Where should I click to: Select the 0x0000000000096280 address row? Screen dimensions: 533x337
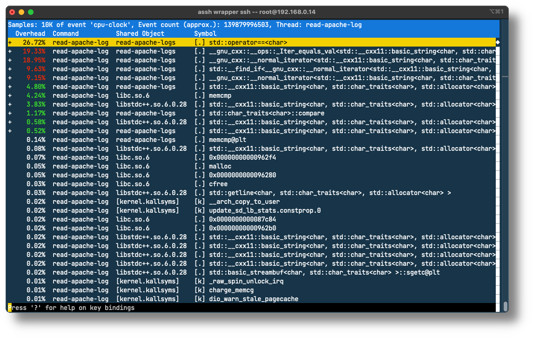coord(252,175)
